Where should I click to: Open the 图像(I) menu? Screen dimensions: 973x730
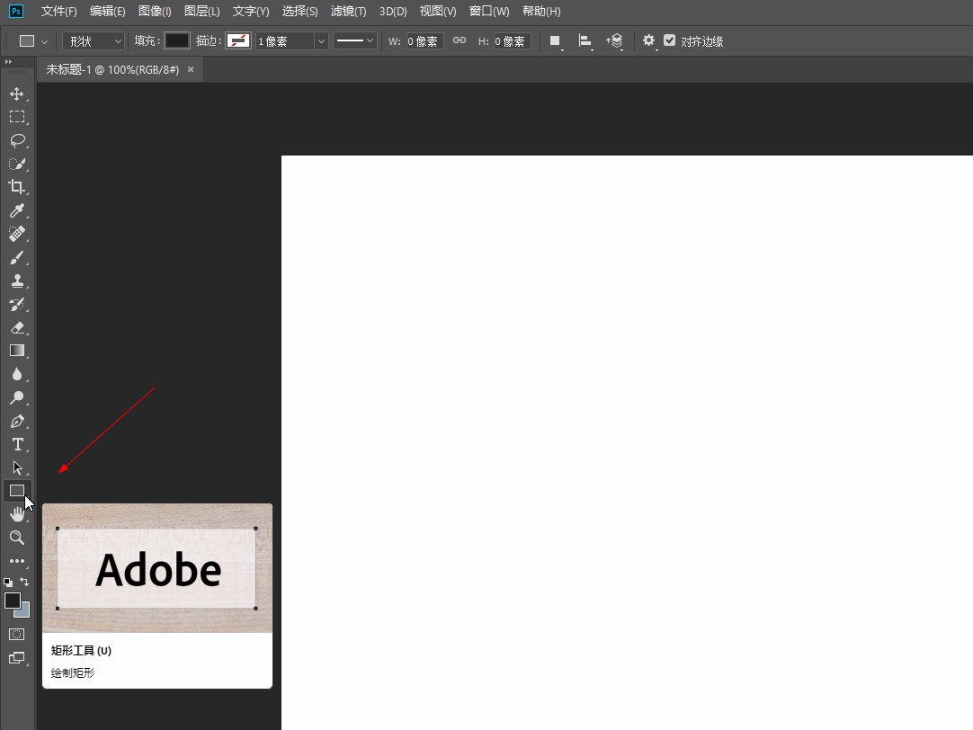coord(155,11)
